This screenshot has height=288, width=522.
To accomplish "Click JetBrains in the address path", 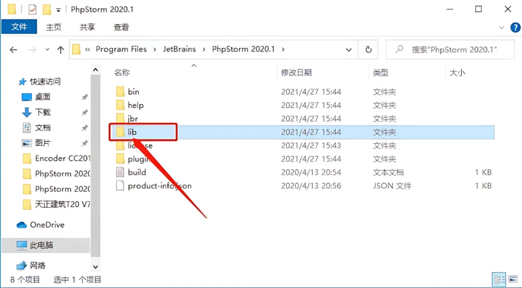I will 179,49.
